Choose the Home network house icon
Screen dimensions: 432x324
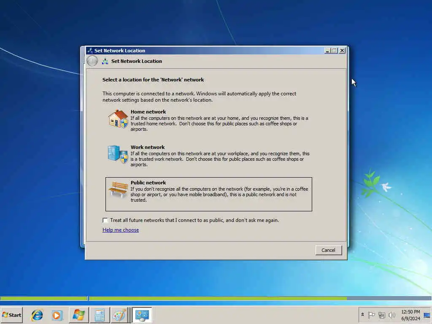point(118,119)
